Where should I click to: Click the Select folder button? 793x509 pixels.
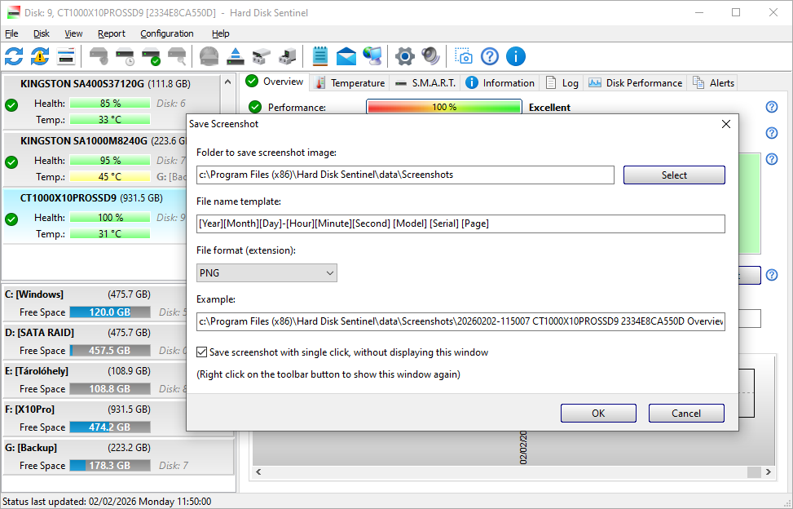[674, 175]
